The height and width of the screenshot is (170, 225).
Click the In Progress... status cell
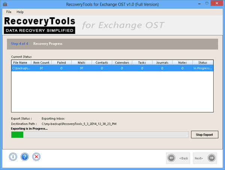[x=202, y=68]
